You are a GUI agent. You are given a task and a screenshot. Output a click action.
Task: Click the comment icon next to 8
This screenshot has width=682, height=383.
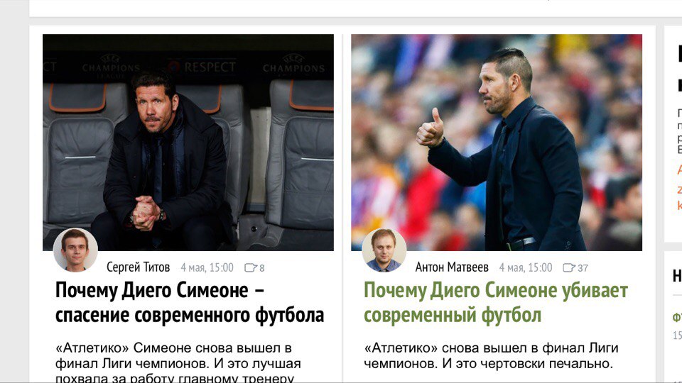251,267
